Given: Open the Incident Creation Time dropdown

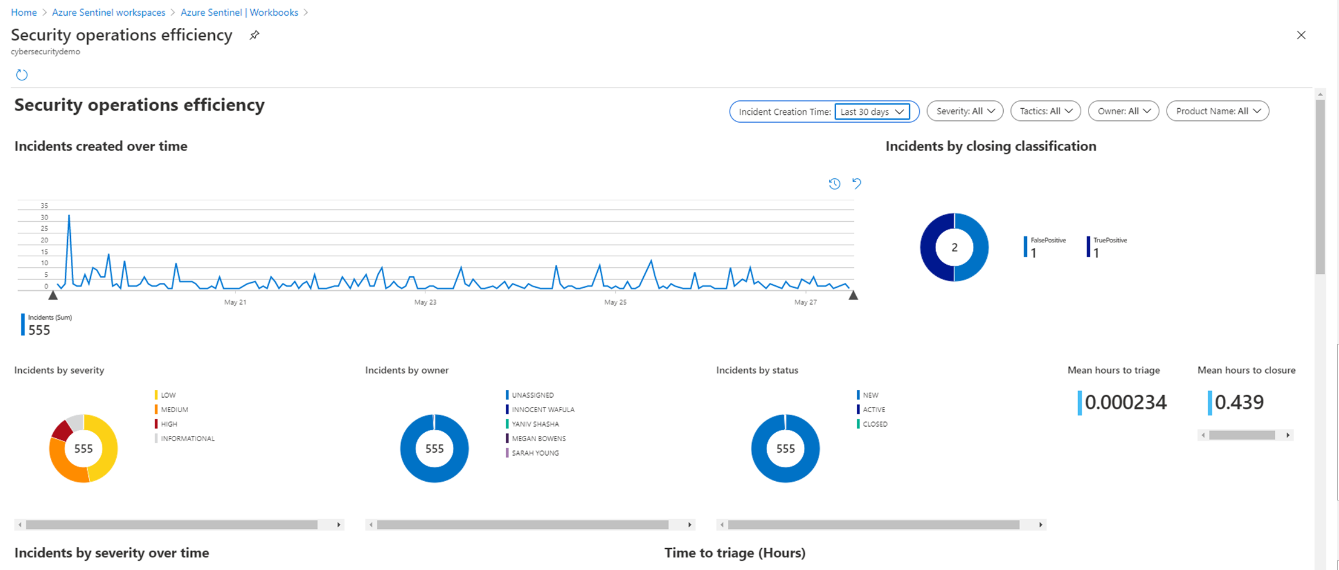Looking at the screenshot, I should pyautogui.click(x=873, y=111).
